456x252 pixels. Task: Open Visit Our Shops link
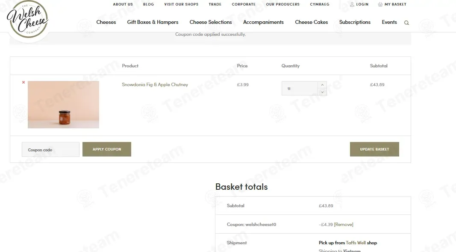tap(181, 4)
